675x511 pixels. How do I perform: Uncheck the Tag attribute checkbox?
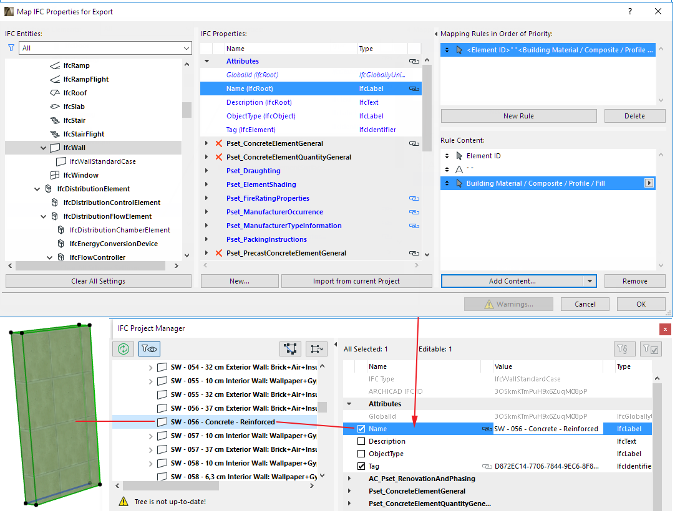coord(361,466)
